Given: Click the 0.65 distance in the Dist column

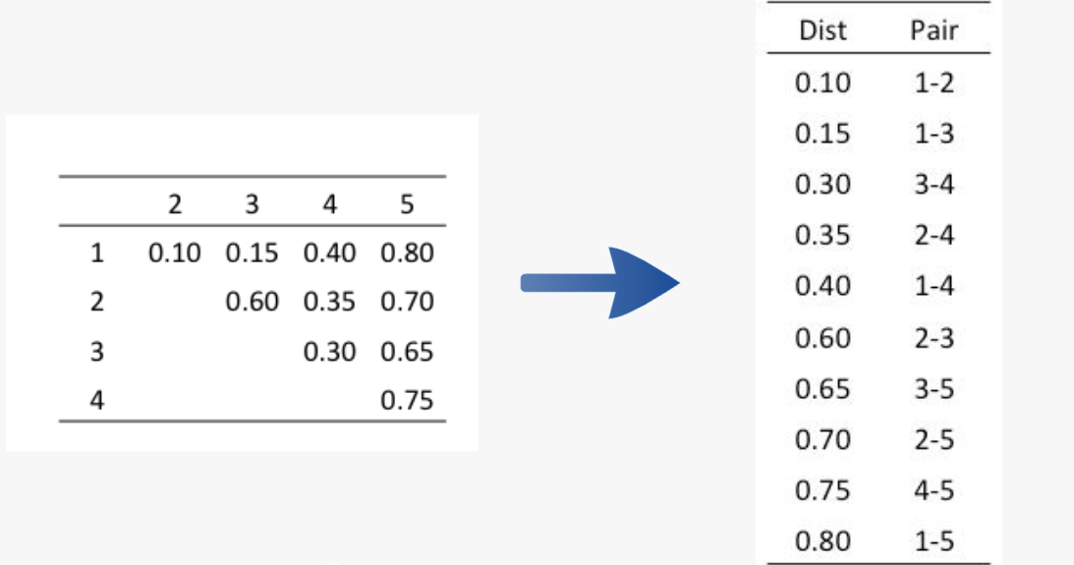Looking at the screenshot, I should point(822,388).
